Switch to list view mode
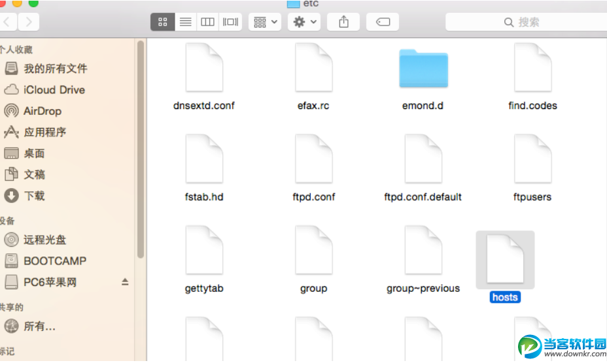 pyautogui.click(x=185, y=22)
